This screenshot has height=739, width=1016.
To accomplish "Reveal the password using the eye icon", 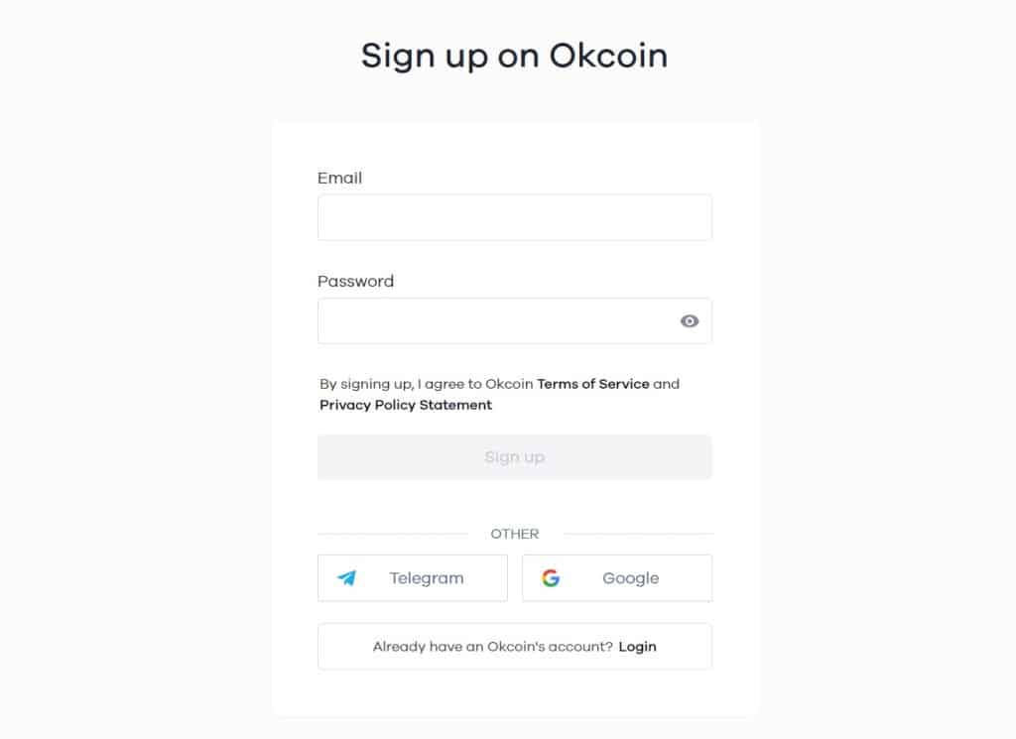I will point(689,320).
